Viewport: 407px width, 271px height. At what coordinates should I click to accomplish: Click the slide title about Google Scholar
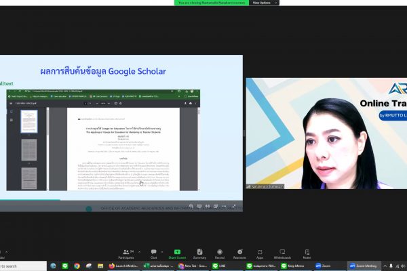coord(103,71)
